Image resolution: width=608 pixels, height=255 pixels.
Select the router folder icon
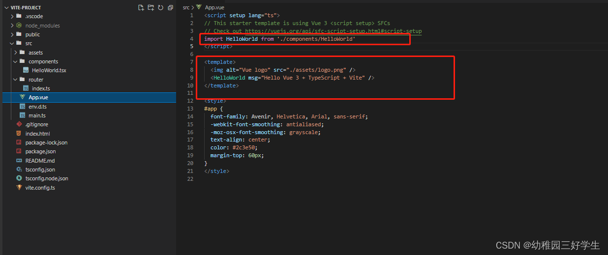coord(22,79)
